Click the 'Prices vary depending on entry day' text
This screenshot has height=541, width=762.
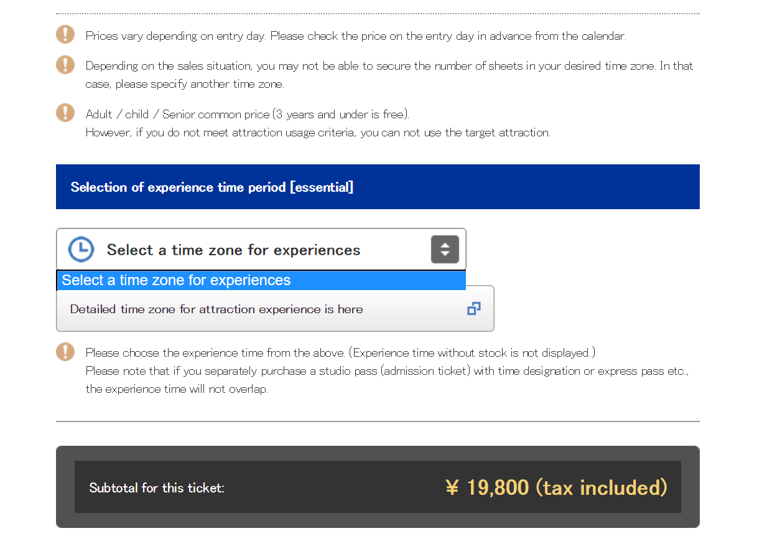click(355, 36)
